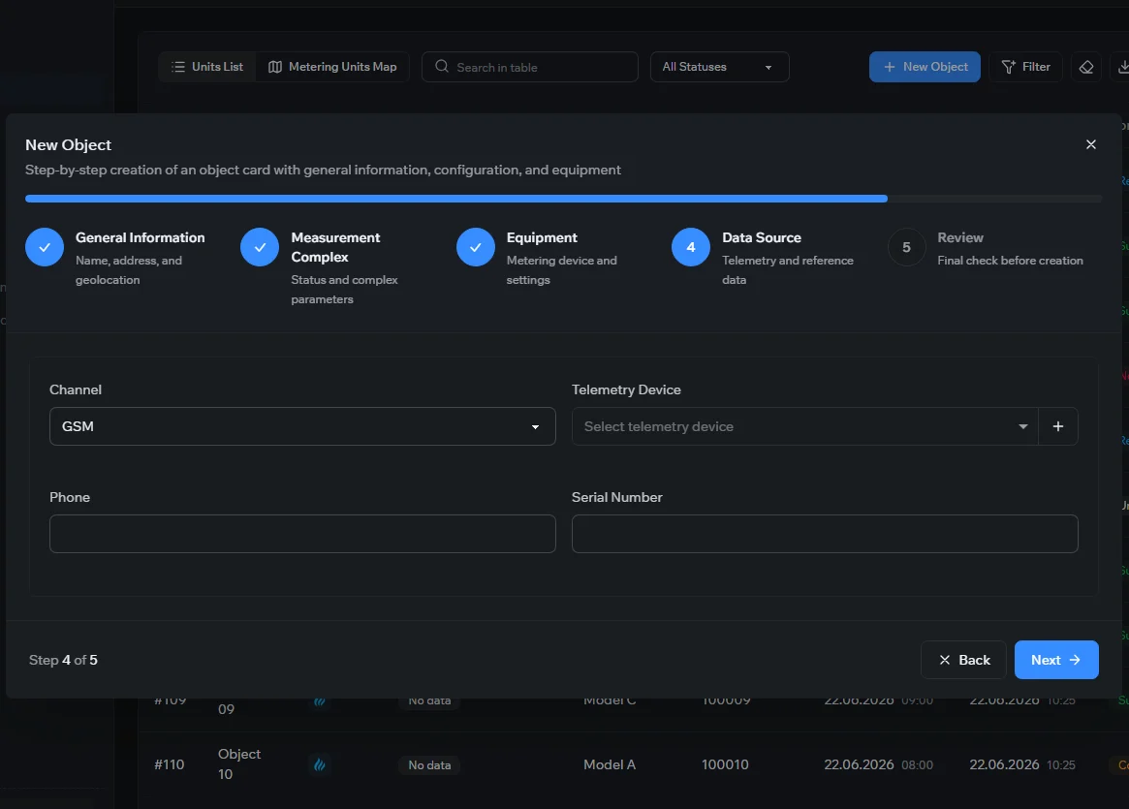This screenshot has width=1129, height=809.
Task: Click the Equipment checkmark circle
Action: 475,247
